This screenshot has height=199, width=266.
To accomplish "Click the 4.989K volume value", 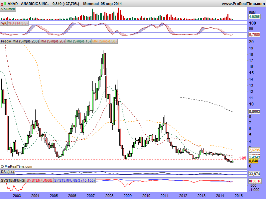I will [x=254, y=17].
